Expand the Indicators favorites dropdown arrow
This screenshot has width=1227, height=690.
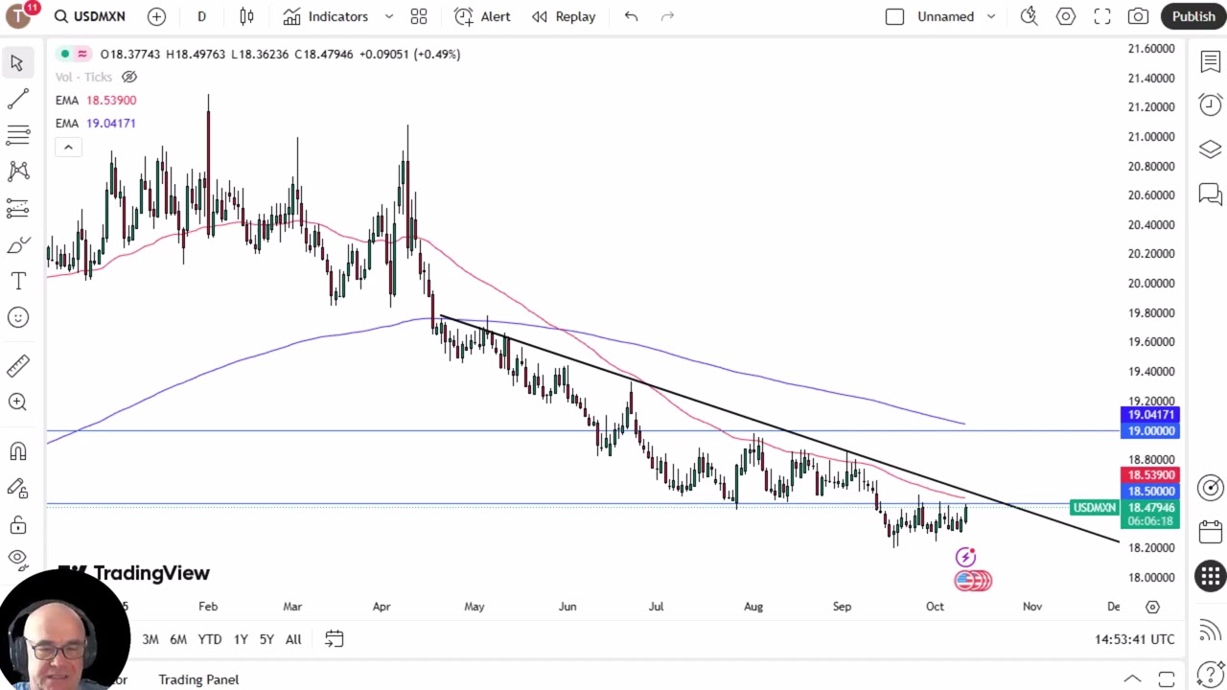click(x=388, y=16)
